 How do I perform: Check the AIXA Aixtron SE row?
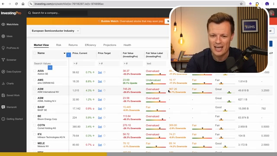click(x=35, y=71)
